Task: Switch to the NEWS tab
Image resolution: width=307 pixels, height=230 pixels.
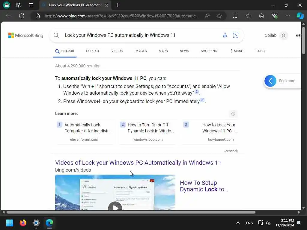Action: pyautogui.click(x=184, y=51)
